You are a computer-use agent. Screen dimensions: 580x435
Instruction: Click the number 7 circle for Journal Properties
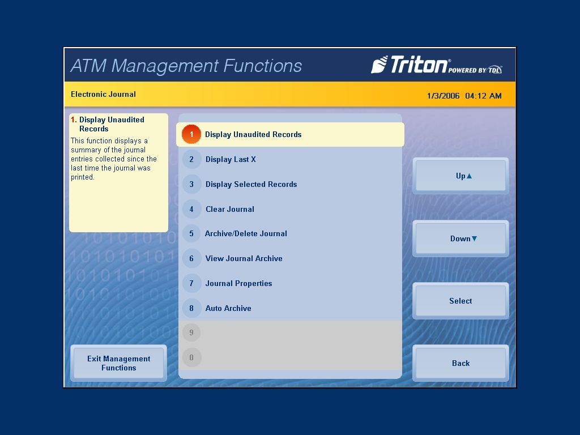[x=191, y=283]
